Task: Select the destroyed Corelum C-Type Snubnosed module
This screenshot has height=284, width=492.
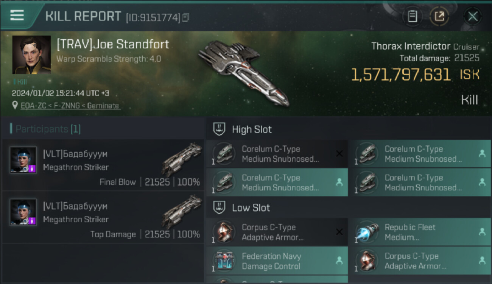Action: [276, 154]
